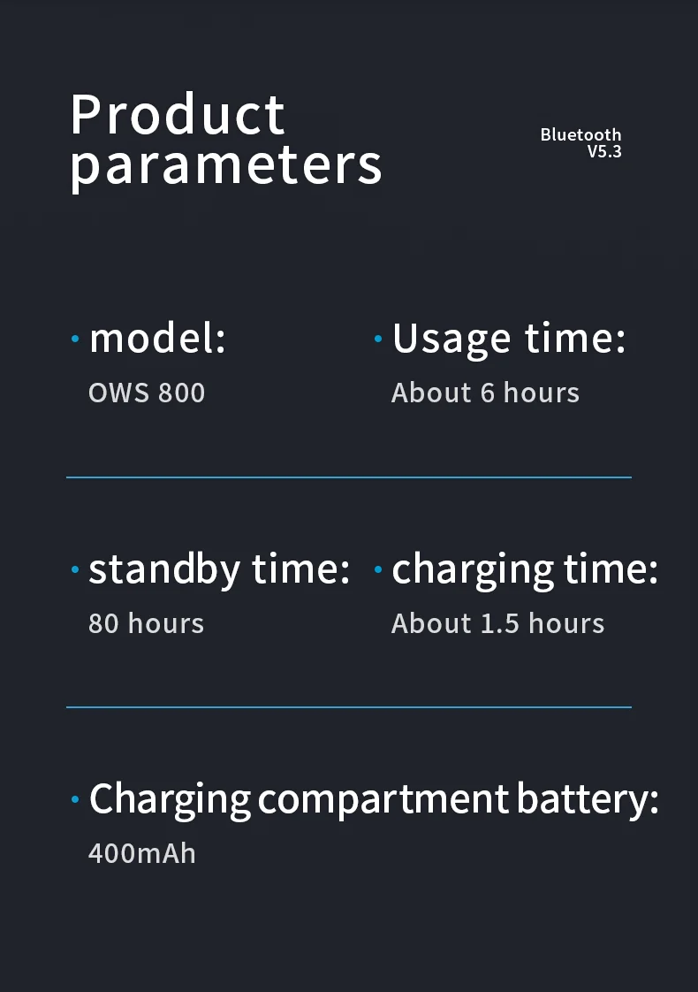Image resolution: width=698 pixels, height=992 pixels.
Task: Click the blue bullet beside standby time
Action: [x=75, y=570]
